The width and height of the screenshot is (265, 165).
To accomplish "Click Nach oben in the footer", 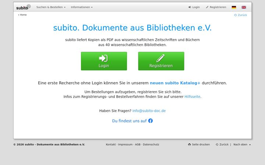I will [x=242, y=144].
